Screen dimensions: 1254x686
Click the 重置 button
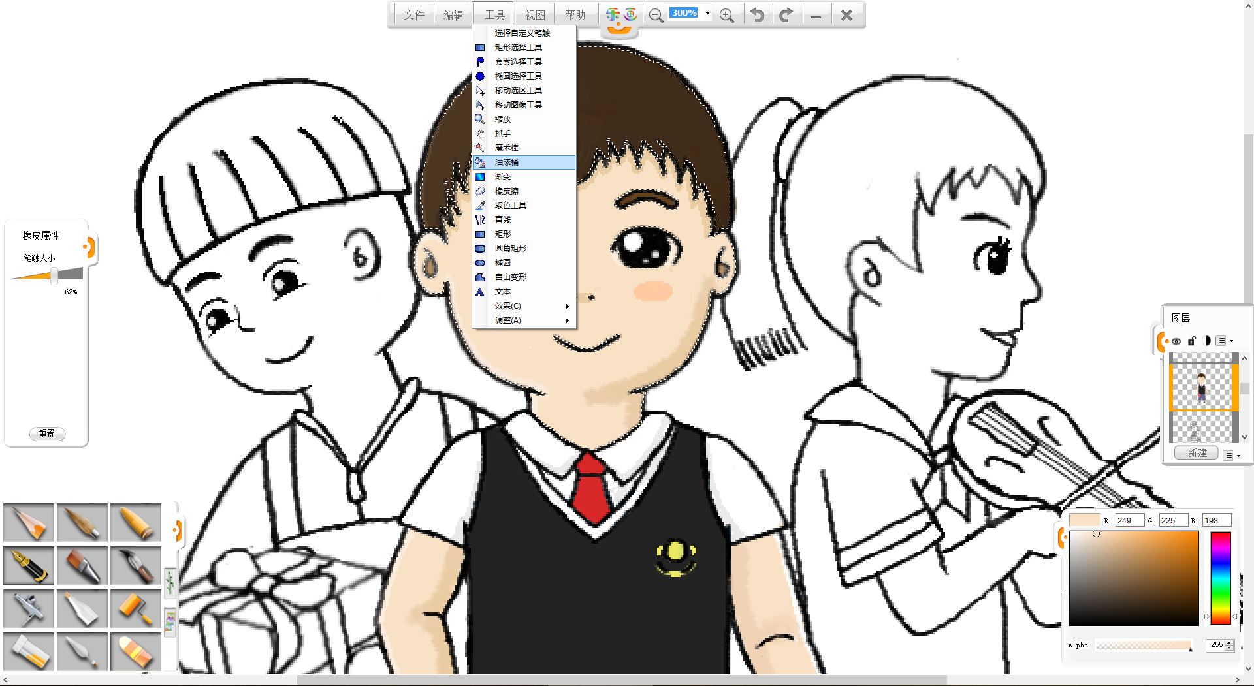(x=47, y=434)
